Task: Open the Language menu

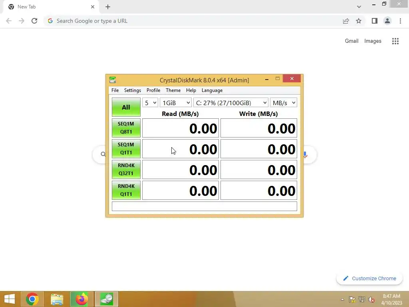Action: click(x=212, y=90)
